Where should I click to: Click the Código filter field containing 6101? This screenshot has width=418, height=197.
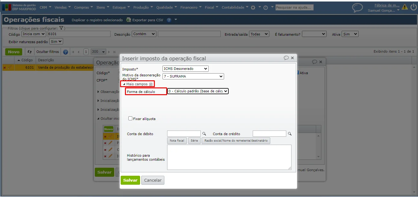click(78, 34)
